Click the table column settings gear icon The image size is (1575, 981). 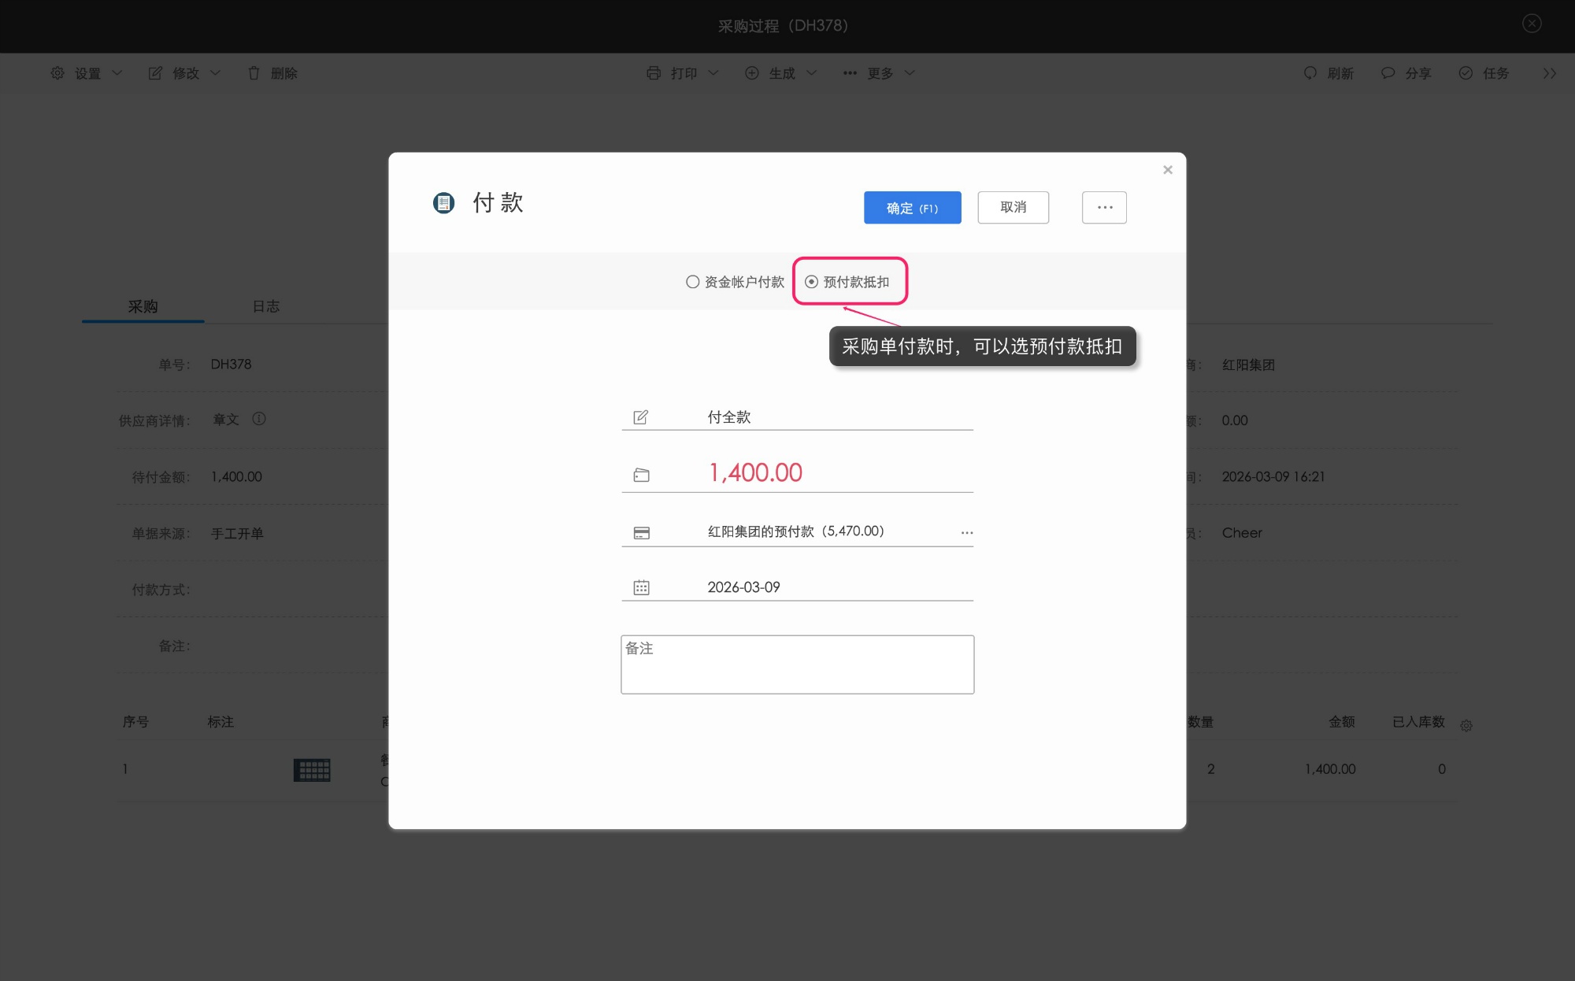1466,724
